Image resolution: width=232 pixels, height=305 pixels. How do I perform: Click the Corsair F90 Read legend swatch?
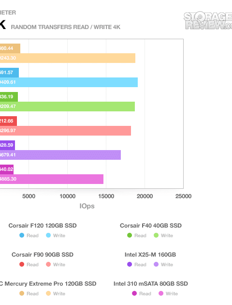pyautogui.click(x=22, y=264)
